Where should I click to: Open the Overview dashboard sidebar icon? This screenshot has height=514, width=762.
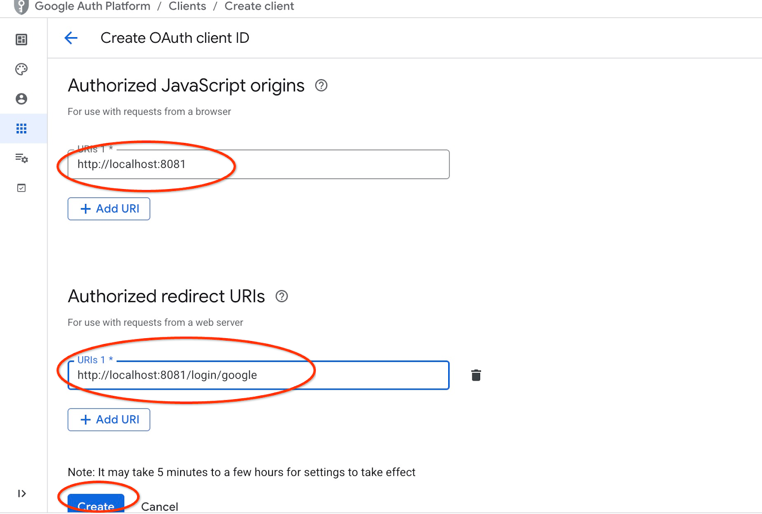[21, 40]
